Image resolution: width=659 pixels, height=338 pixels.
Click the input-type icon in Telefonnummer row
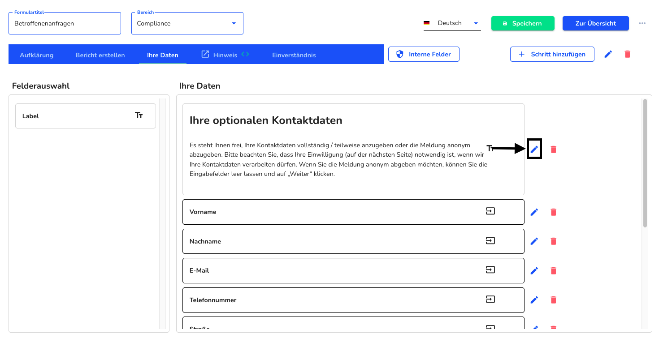[490, 299]
